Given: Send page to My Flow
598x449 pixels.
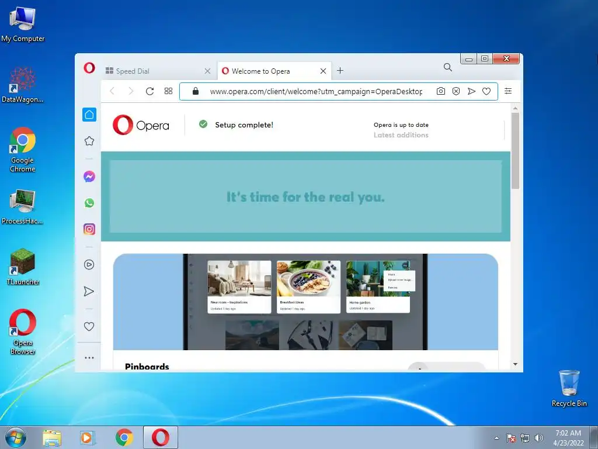Looking at the screenshot, I should pos(471,91).
